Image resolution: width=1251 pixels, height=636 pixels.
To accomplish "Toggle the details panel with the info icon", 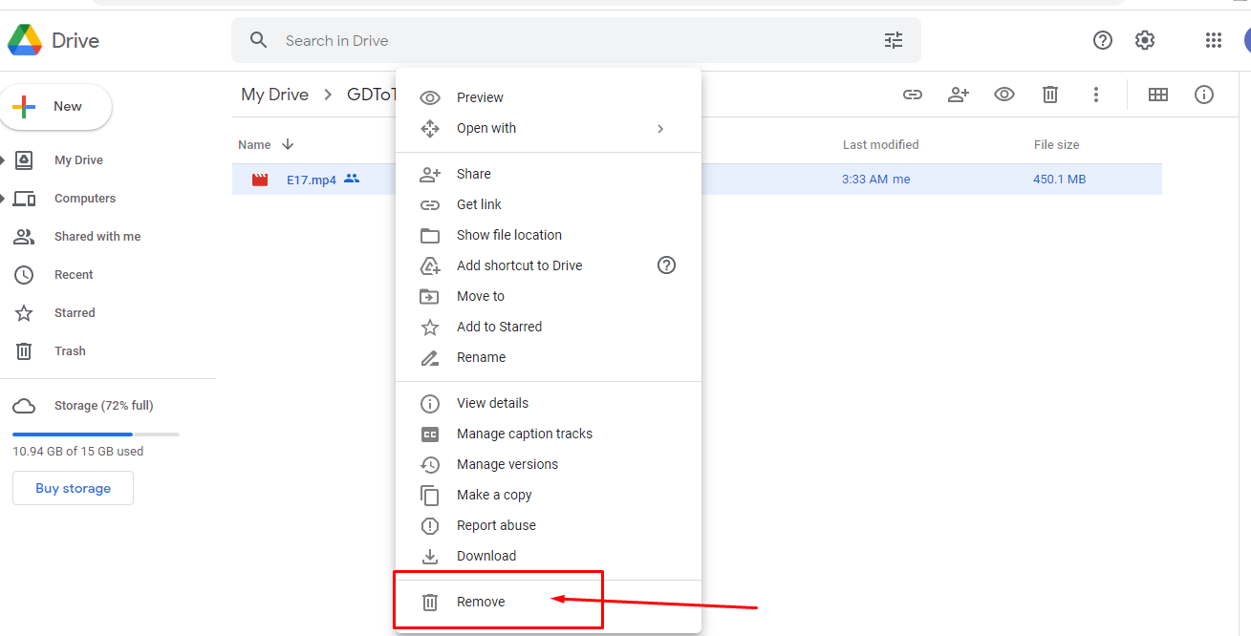I will (1203, 95).
